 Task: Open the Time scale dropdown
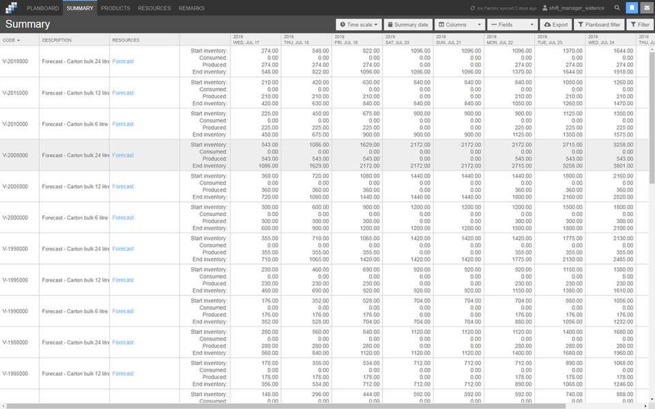(x=359, y=25)
